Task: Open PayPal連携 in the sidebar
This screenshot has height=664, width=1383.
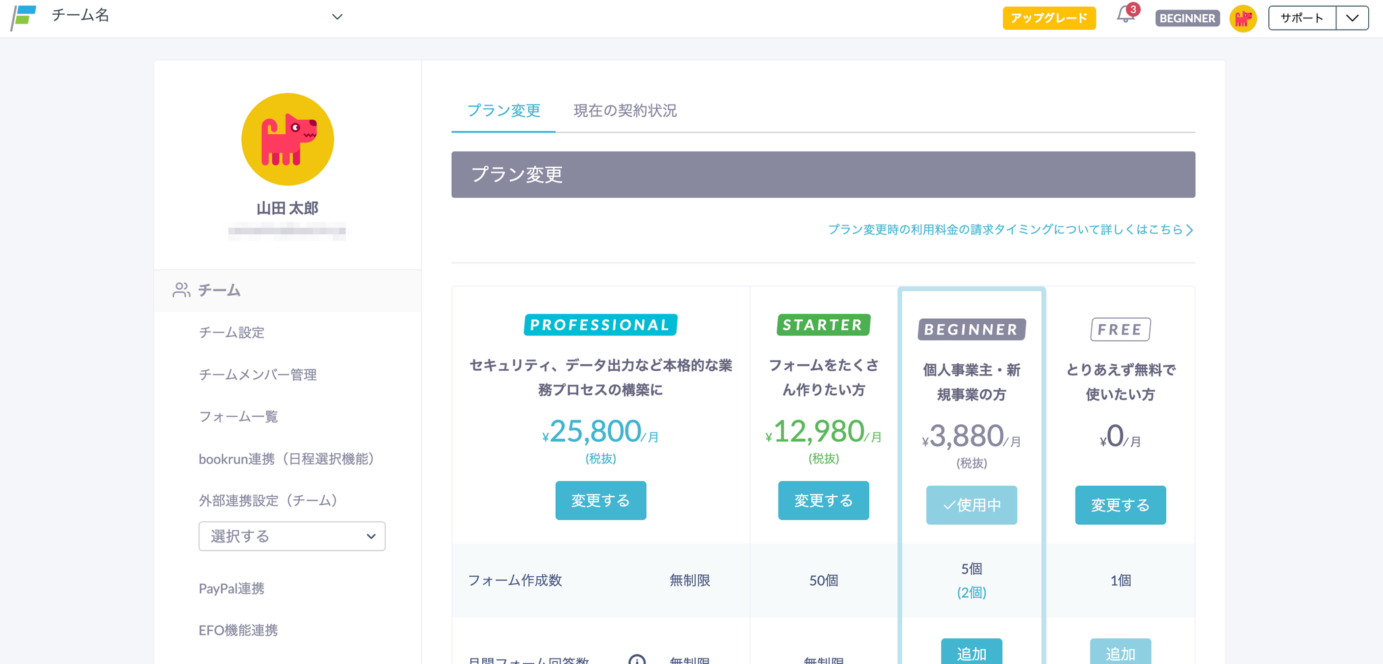Action: click(232, 589)
